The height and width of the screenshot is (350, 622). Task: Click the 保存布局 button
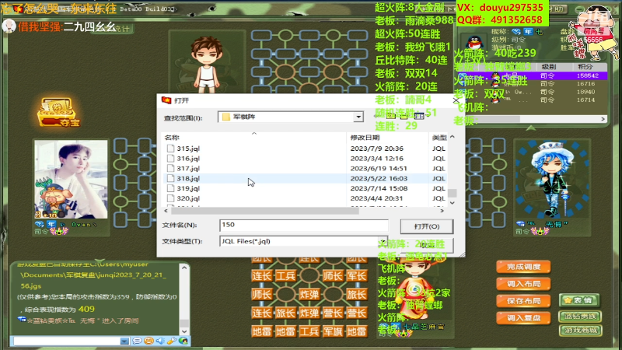click(x=523, y=301)
